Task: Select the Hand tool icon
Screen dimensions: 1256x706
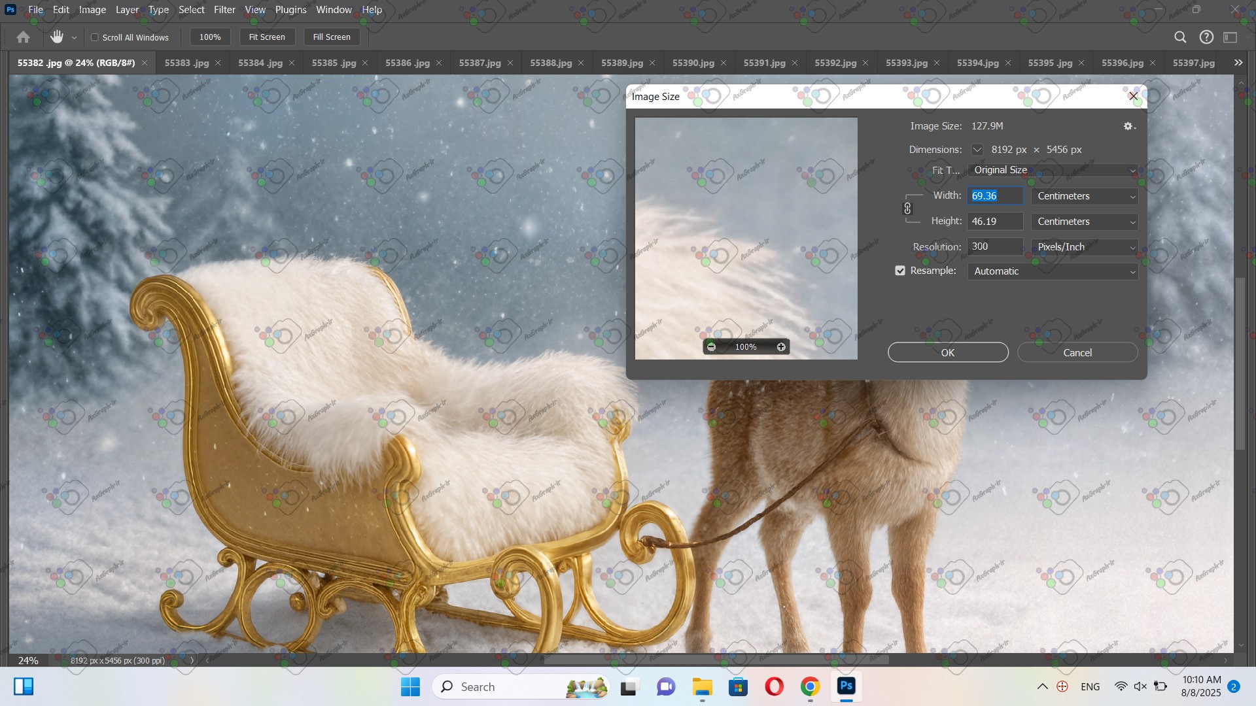Action: click(57, 37)
